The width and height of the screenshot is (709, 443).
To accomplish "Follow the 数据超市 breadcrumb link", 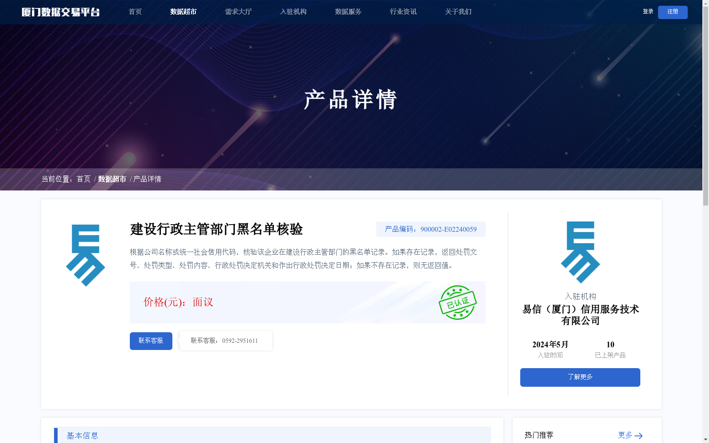I will point(112,179).
